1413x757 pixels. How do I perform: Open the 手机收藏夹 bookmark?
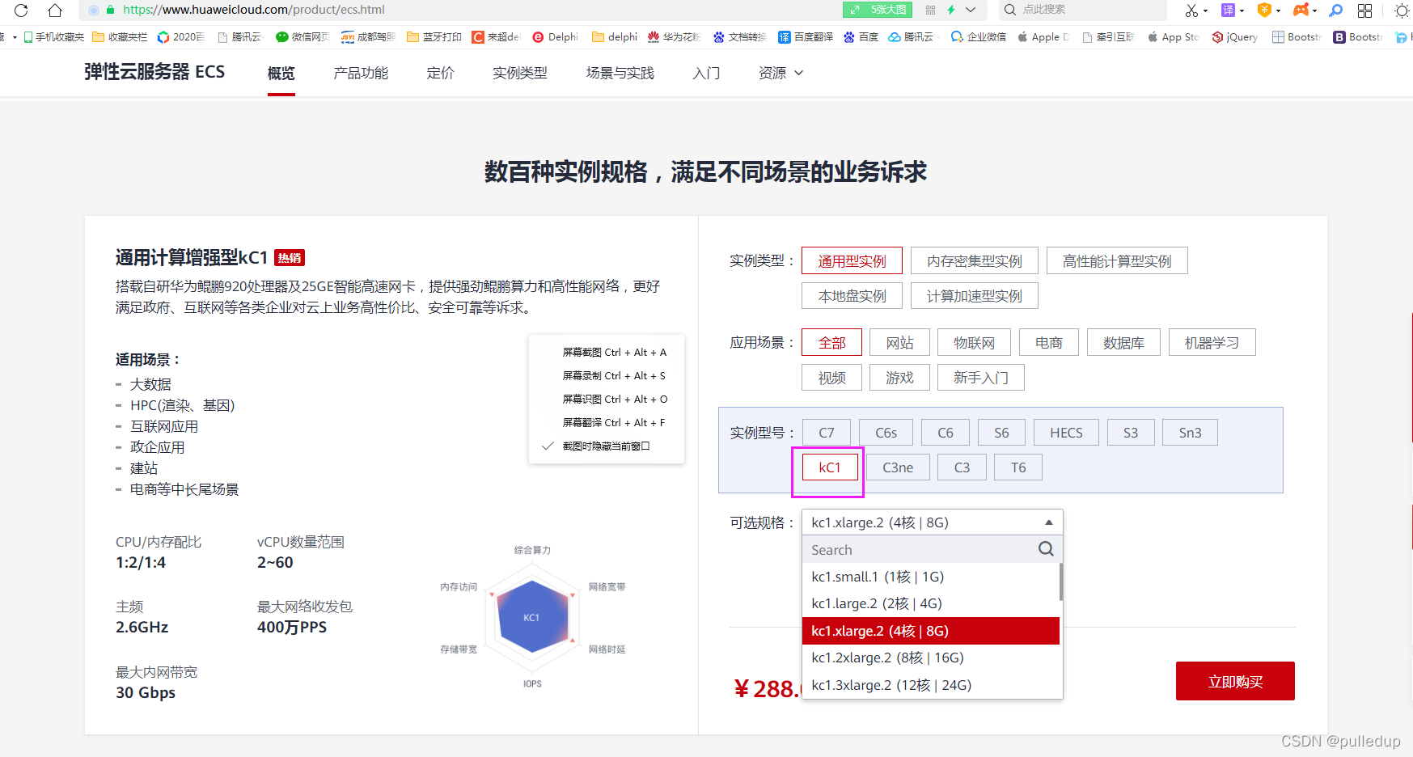[53, 37]
